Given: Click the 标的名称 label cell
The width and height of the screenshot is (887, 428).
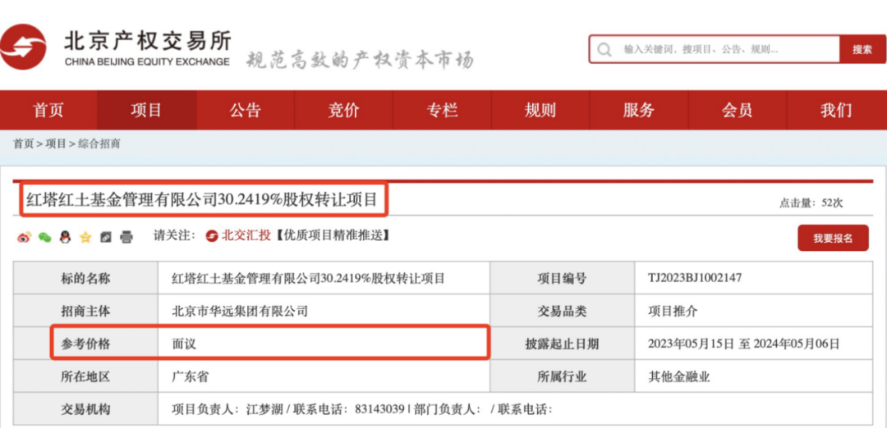Looking at the screenshot, I should (x=85, y=278).
